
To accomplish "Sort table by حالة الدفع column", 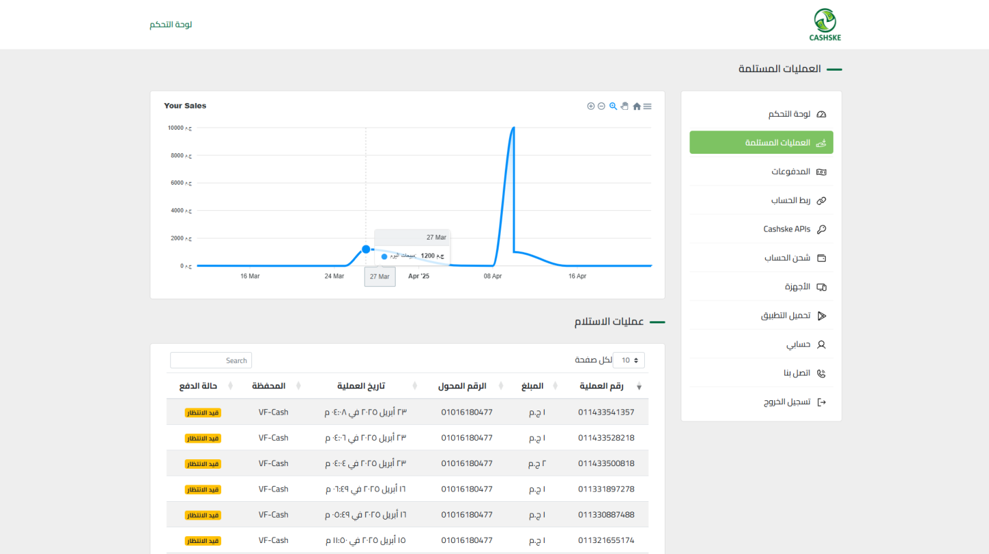I will (x=198, y=386).
